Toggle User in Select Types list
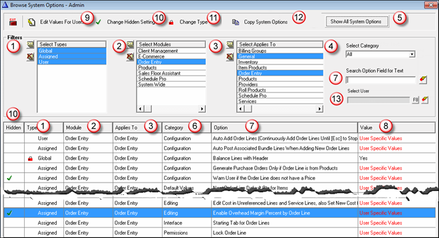The image size is (439, 238). [72, 62]
